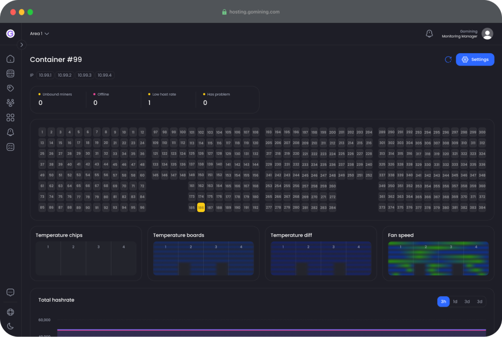Select miner slot 192
Screen dimensions: 502x337
(x=255, y=208)
